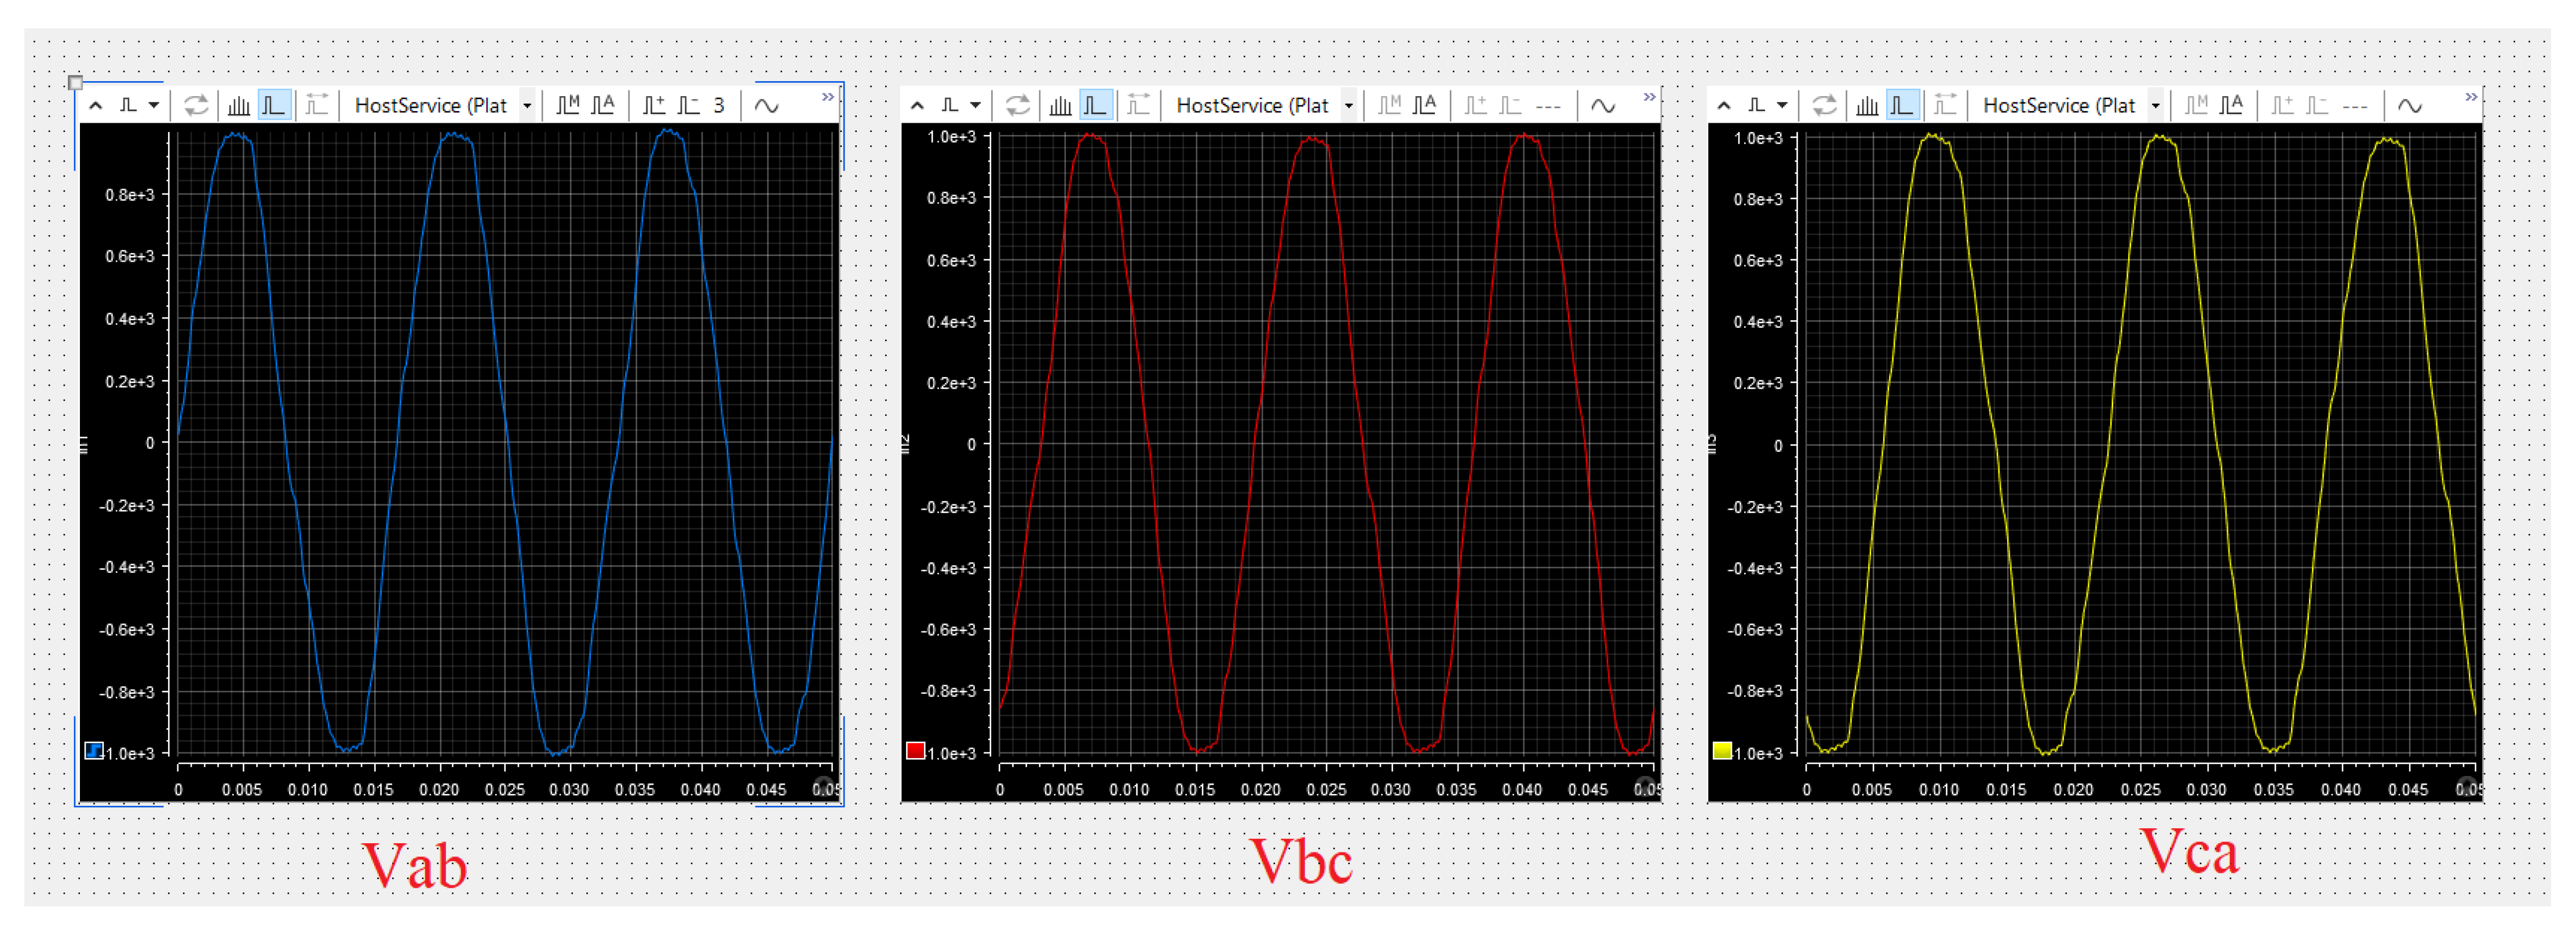2576x933 pixels.
Task: Toggle highlighted single-pulse mode in Vab scope
Action: click(274, 105)
